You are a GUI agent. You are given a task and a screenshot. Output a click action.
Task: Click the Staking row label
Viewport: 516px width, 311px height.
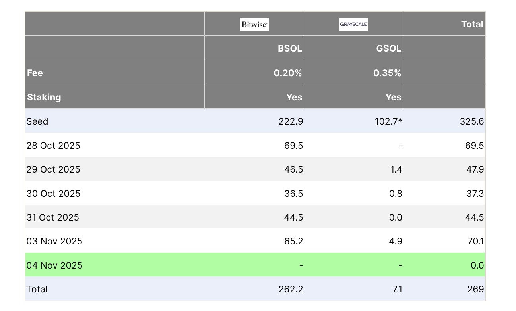[44, 97]
